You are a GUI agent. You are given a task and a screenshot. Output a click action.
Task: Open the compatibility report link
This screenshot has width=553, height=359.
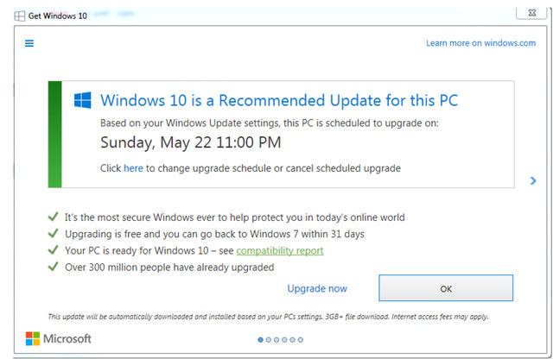pyautogui.click(x=280, y=250)
